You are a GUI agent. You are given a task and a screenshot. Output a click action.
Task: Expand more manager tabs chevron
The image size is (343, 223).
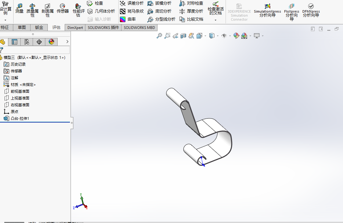pos(67,42)
